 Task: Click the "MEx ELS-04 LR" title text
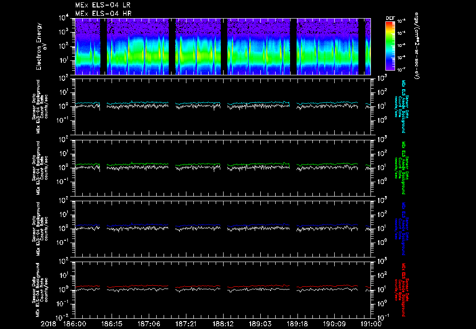(x=103, y=5)
